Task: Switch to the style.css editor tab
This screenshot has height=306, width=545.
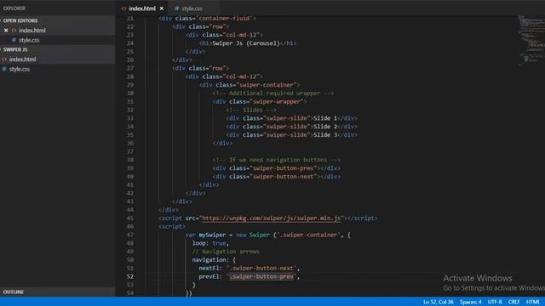Action: point(192,8)
